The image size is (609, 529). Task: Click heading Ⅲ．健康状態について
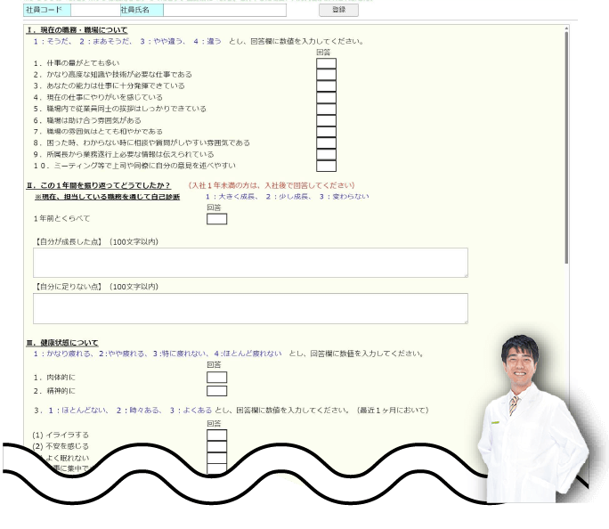point(62,343)
